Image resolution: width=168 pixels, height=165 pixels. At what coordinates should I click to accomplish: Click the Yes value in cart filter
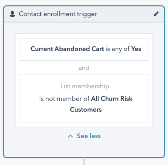click(x=136, y=49)
